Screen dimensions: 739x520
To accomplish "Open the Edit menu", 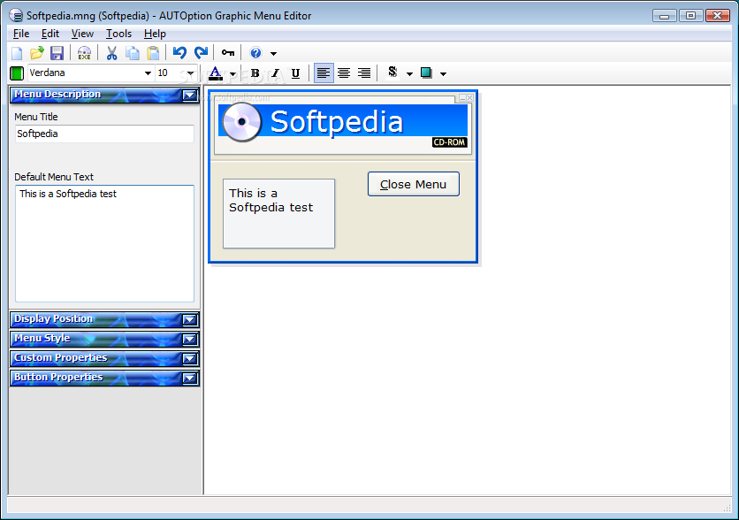I will 50,34.
